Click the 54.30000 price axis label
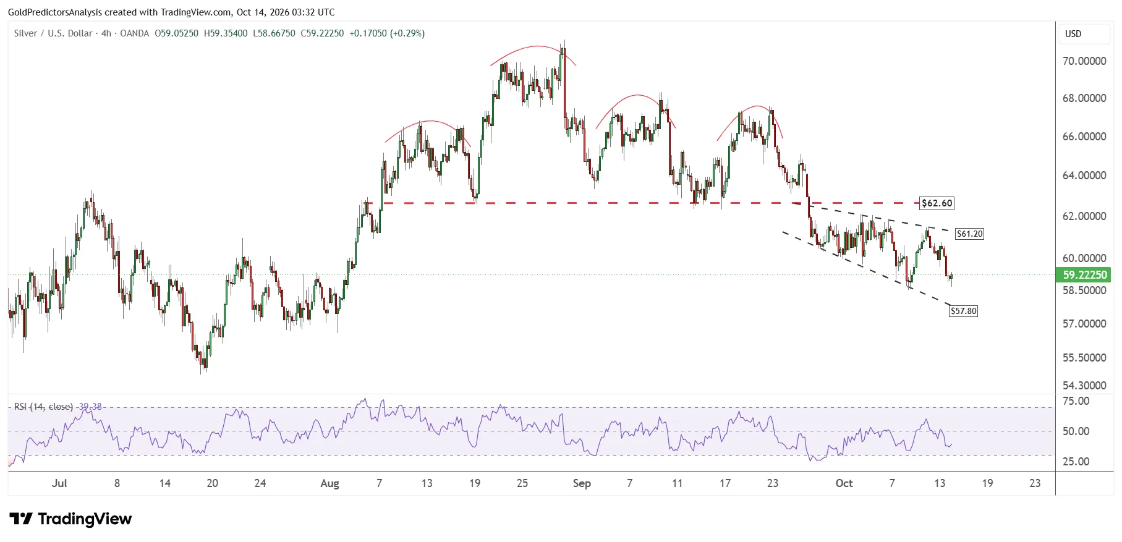Image resolution: width=1122 pixels, height=542 pixels. point(1084,386)
